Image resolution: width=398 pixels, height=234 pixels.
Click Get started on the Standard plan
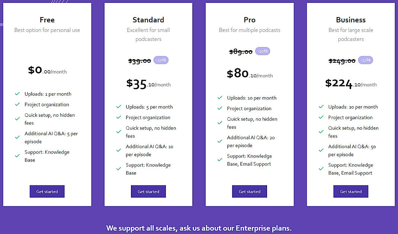coord(148,191)
